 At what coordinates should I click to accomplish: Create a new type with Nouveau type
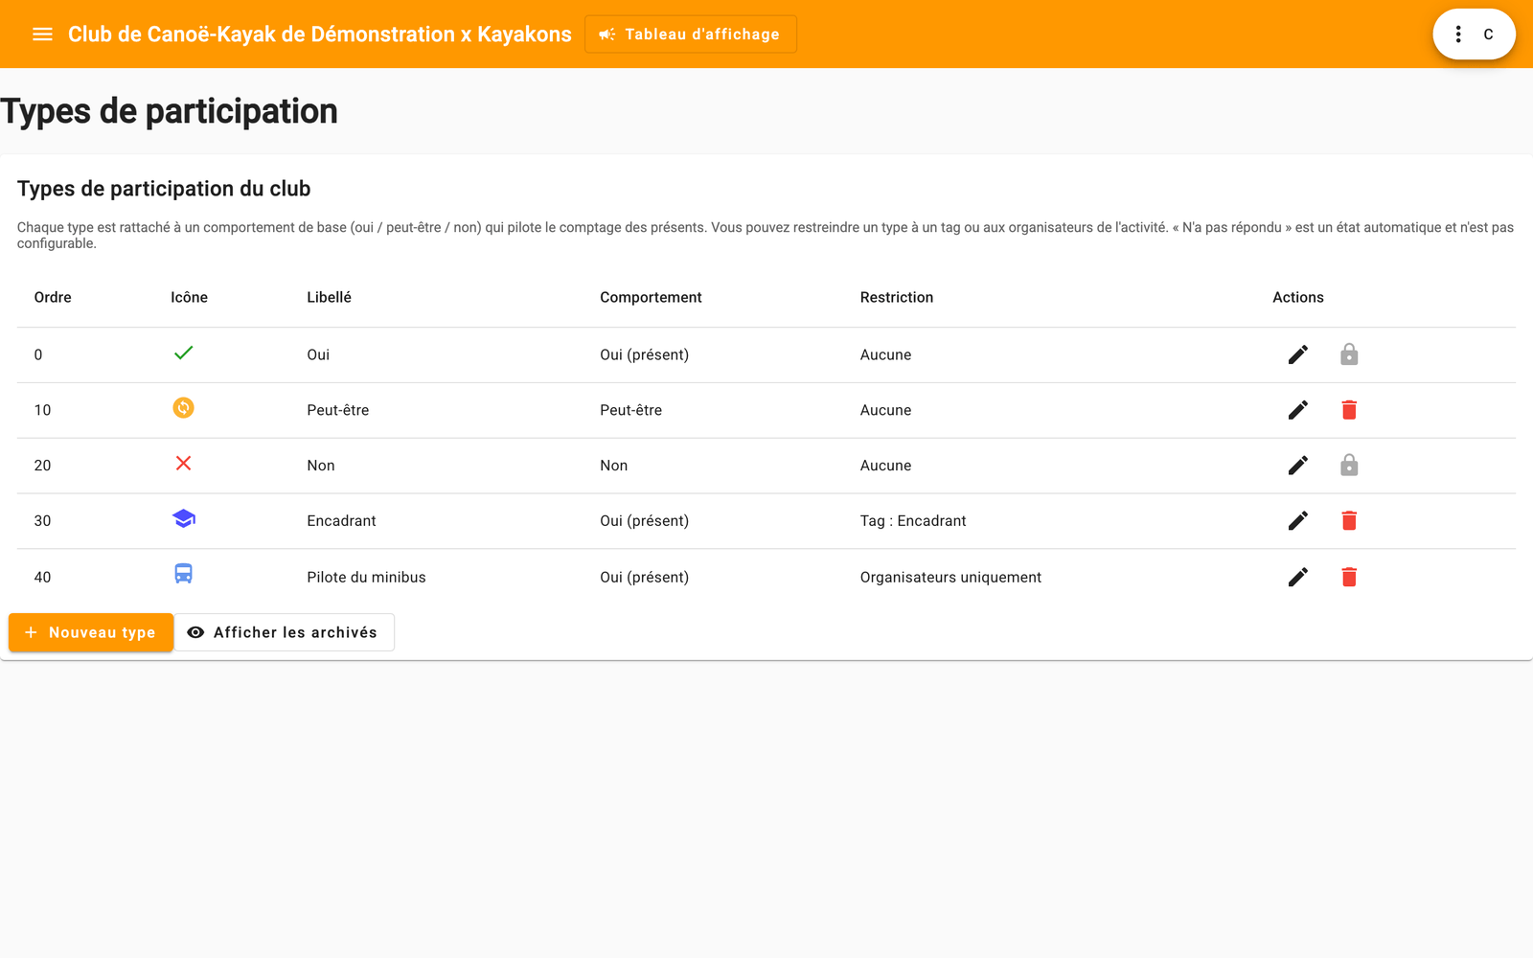(x=91, y=632)
